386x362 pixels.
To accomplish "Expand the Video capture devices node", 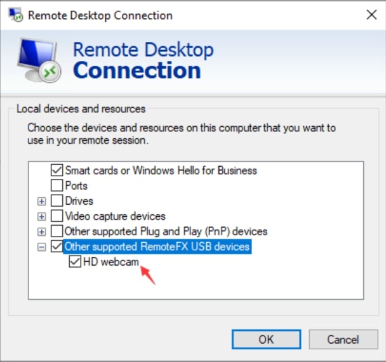I will click(42, 216).
